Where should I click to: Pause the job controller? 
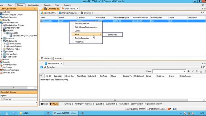(x=44, y=104)
